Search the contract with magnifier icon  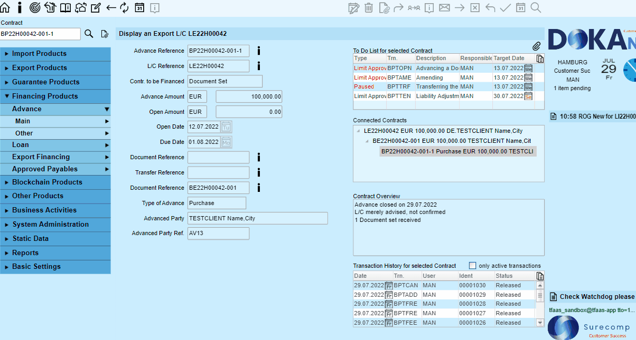coord(89,34)
